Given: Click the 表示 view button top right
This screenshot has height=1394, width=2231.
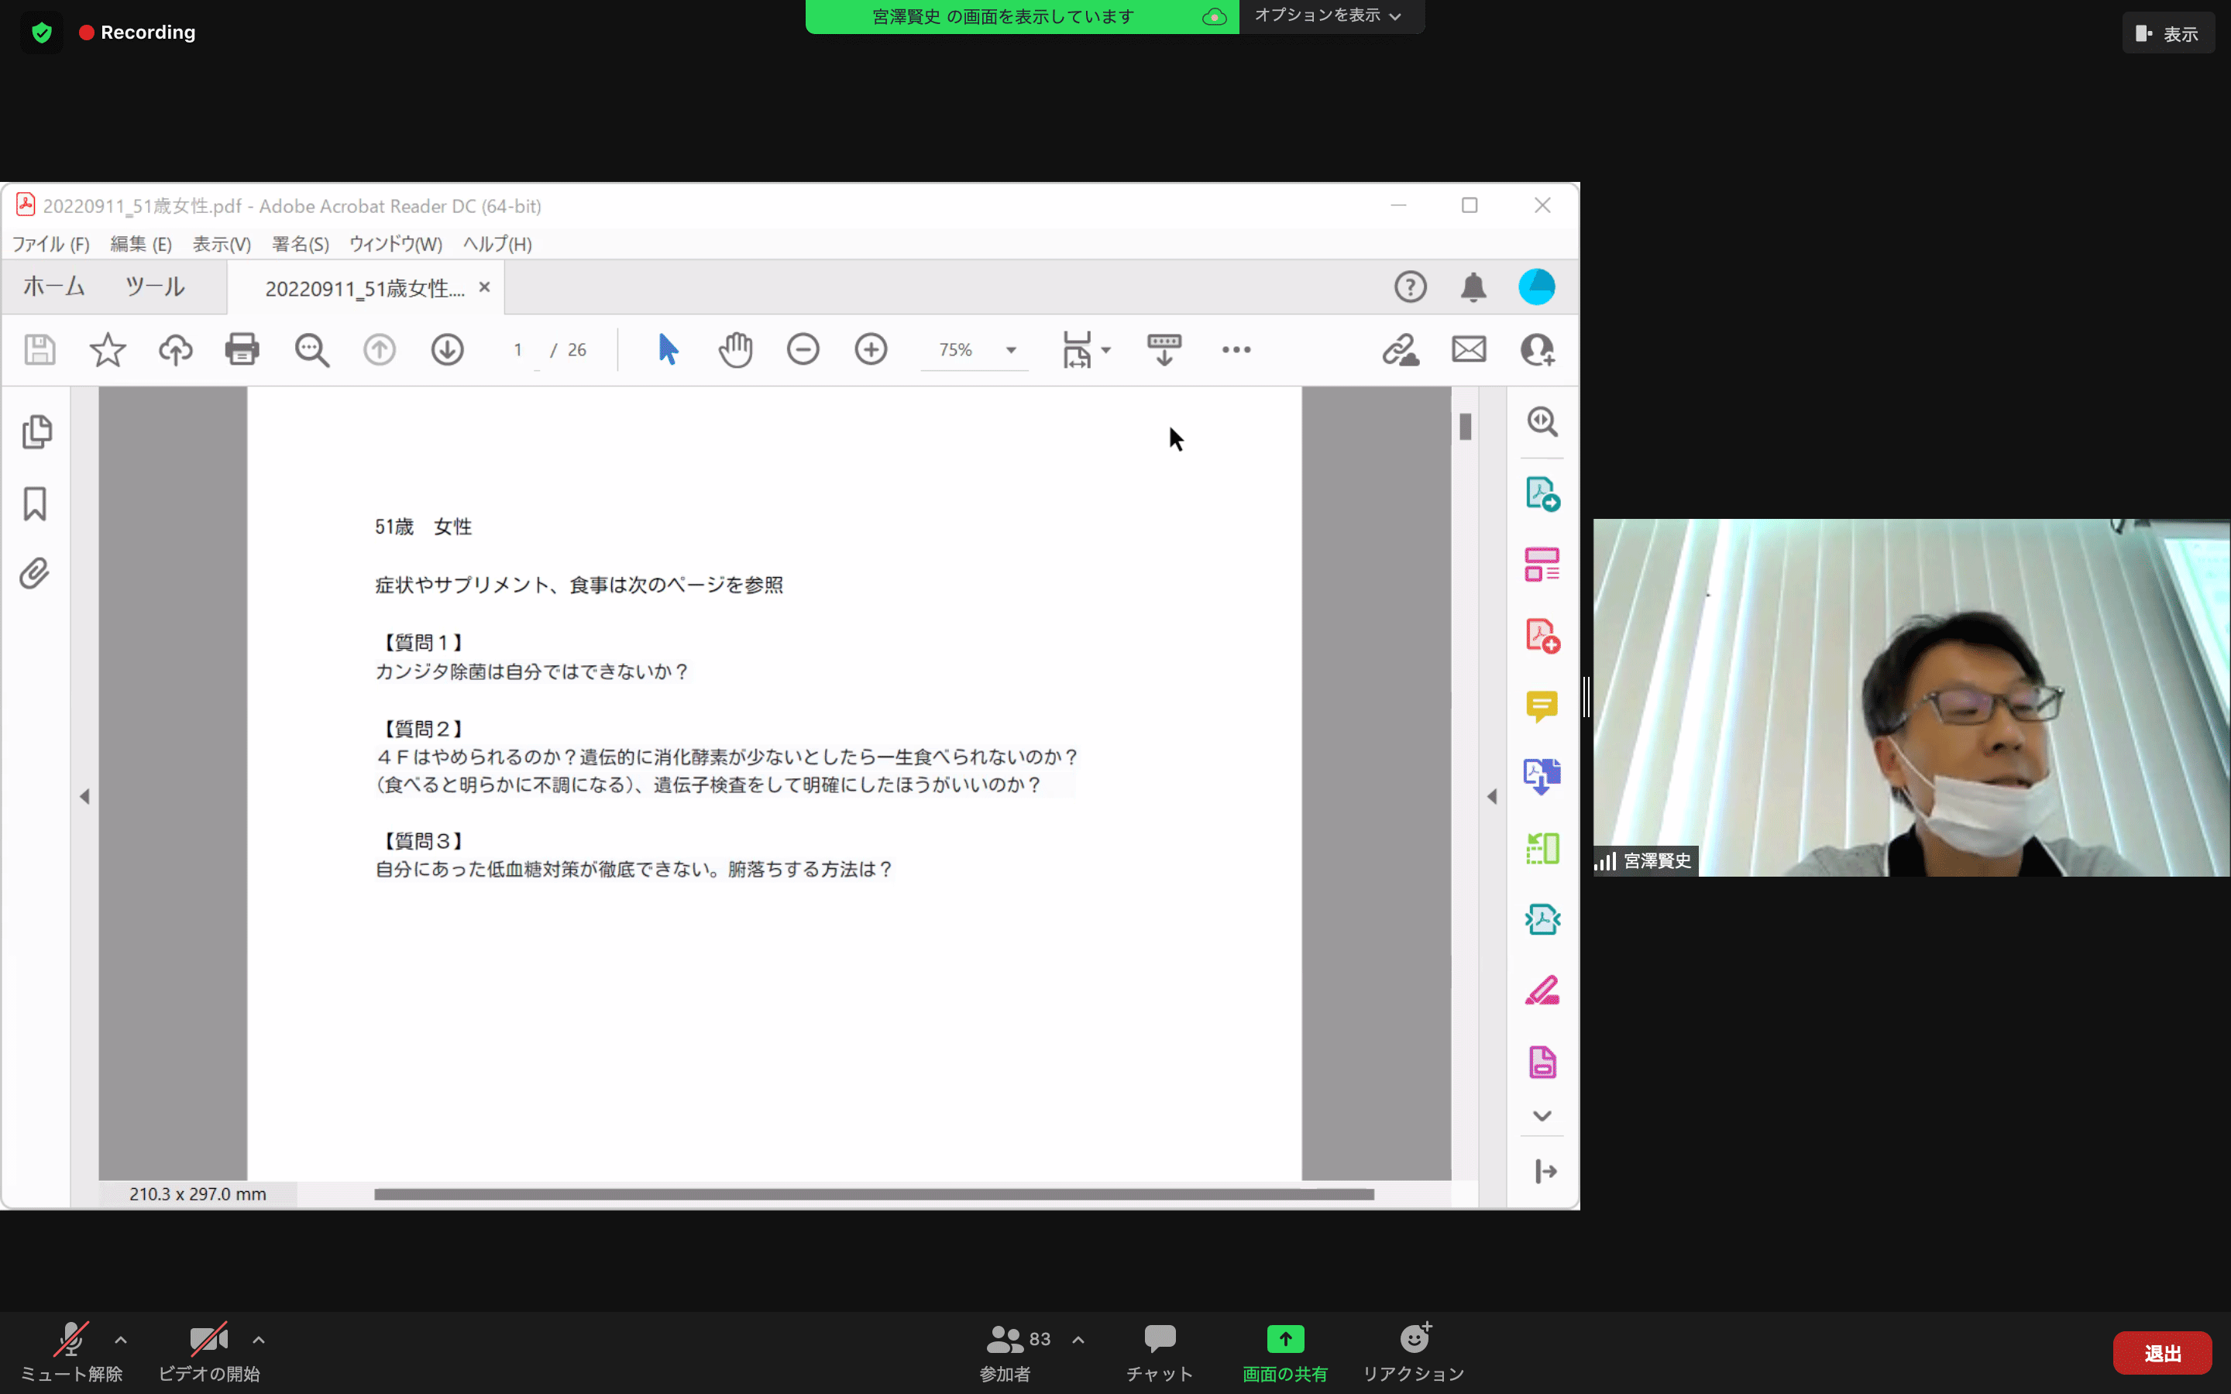Looking at the screenshot, I should point(2168,33).
